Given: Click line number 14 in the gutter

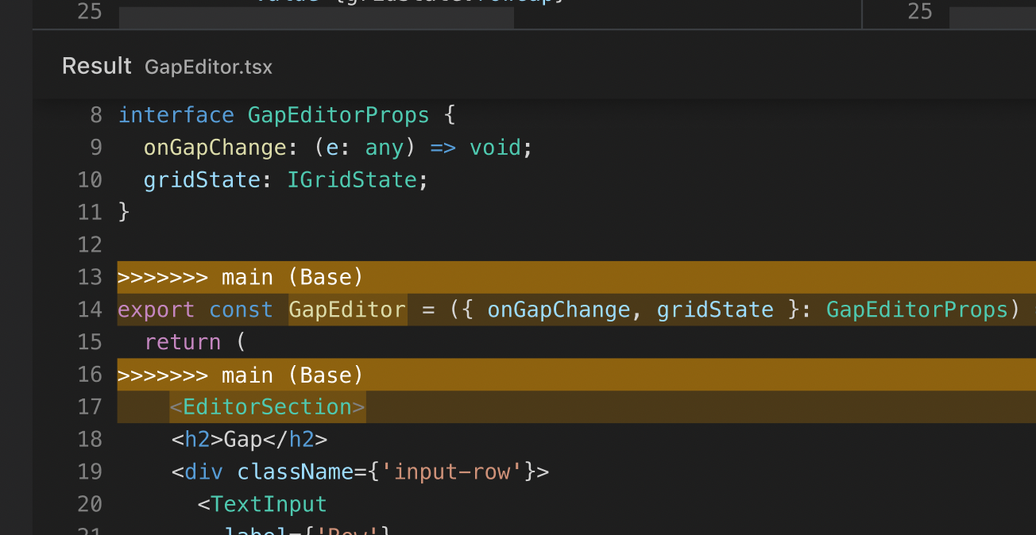Looking at the screenshot, I should (x=90, y=310).
